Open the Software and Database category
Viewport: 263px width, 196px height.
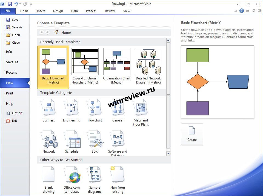118,143
